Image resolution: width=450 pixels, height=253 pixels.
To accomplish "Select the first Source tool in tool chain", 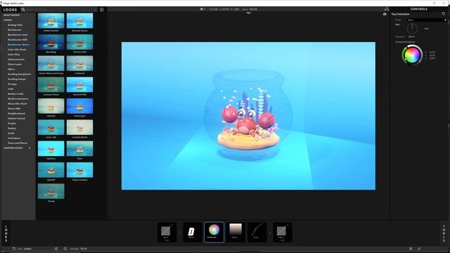I will [167, 232].
